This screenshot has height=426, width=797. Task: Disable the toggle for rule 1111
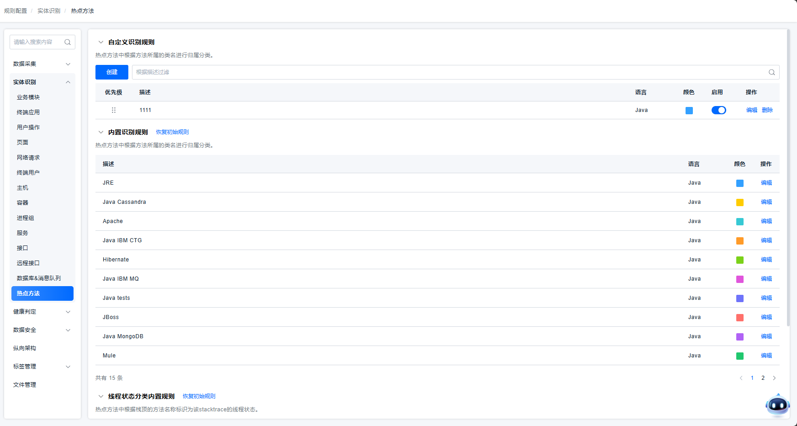(718, 110)
